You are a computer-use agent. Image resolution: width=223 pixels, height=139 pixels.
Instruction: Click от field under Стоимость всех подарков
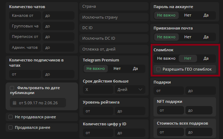pyautogui.click(x=170, y=132)
